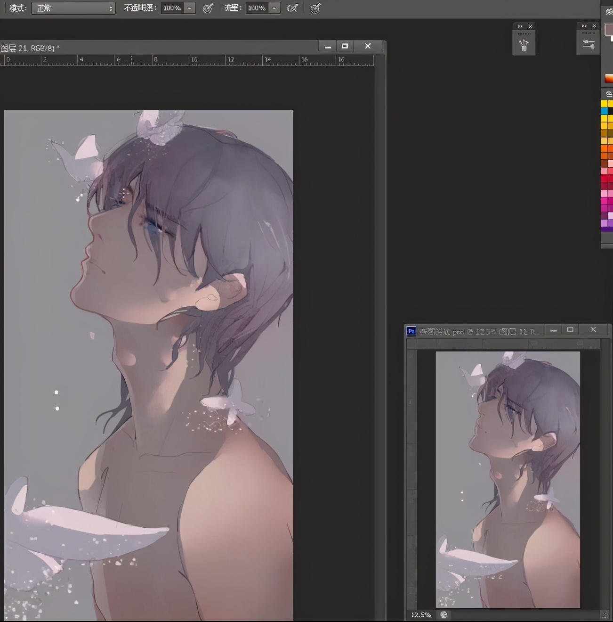This screenshot has height=622, width=613.
Task: Pick the blue swatch in Swatches panel
Action: click(604, 111)
